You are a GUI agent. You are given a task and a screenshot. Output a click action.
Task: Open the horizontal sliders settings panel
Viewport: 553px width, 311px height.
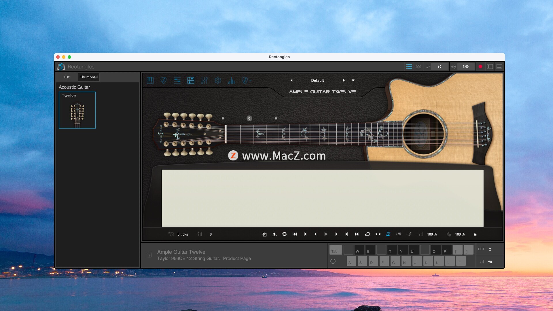(177, 81)
